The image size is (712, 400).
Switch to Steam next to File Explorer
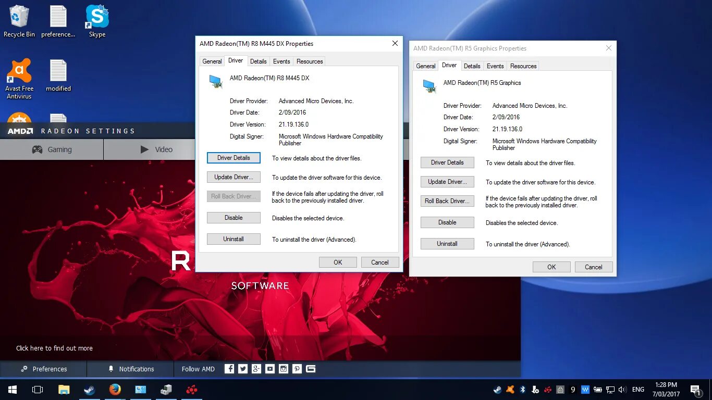89,390
